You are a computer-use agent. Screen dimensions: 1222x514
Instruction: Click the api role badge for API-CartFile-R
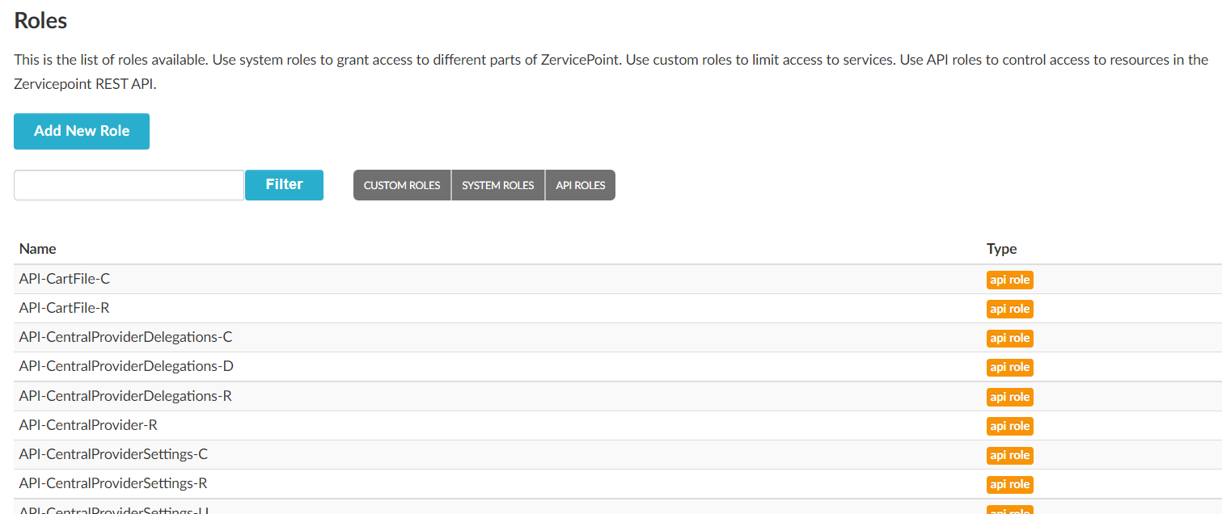click(x=1009, y=309)
